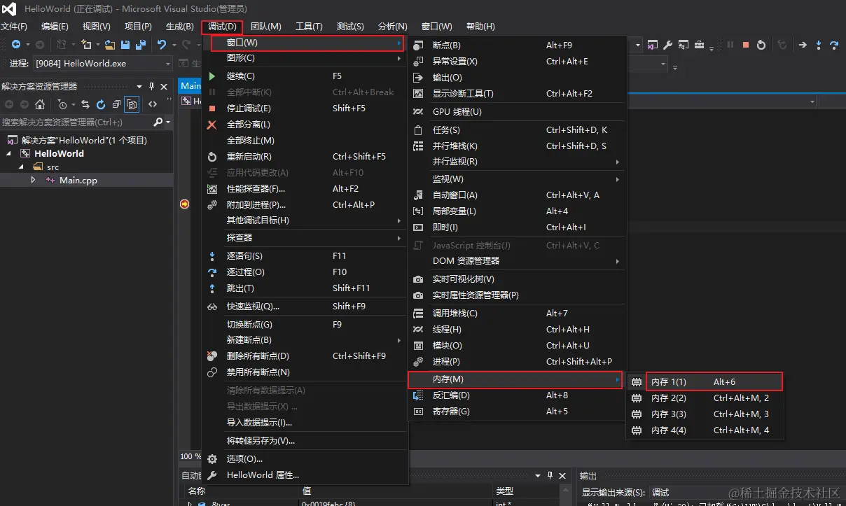The image size is (846, 506).
Task: Open the 图形(C) submenu
Action: [304, 58]
